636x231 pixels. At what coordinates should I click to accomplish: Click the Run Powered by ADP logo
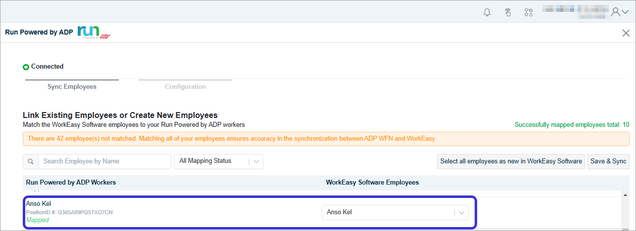94,32
